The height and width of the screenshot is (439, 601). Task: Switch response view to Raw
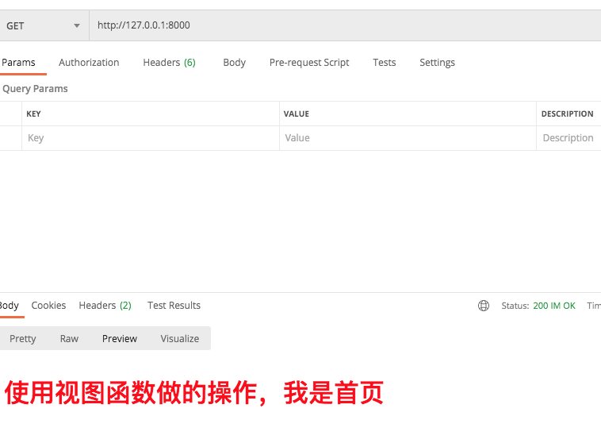pyautogui.click(x=69, y=339)
